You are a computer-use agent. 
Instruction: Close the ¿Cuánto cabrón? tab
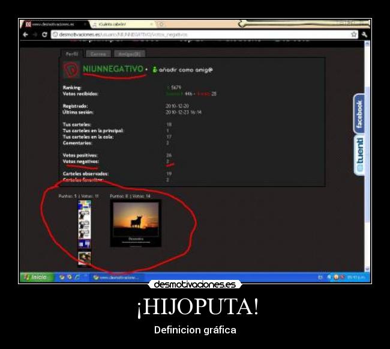[151, 24]
